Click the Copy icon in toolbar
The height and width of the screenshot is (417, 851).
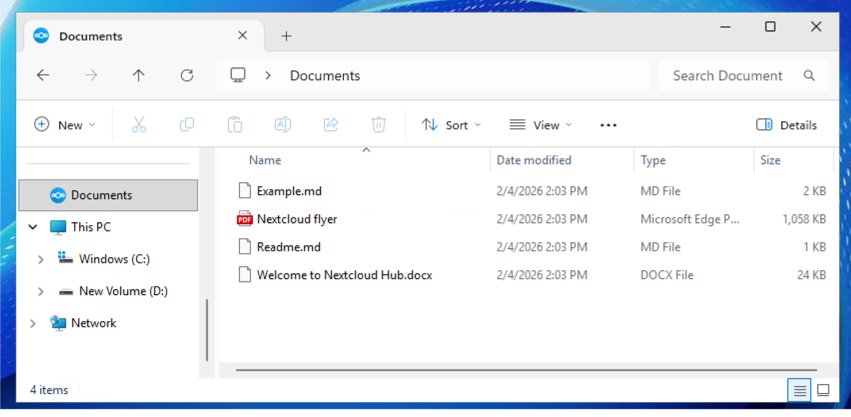187,125
